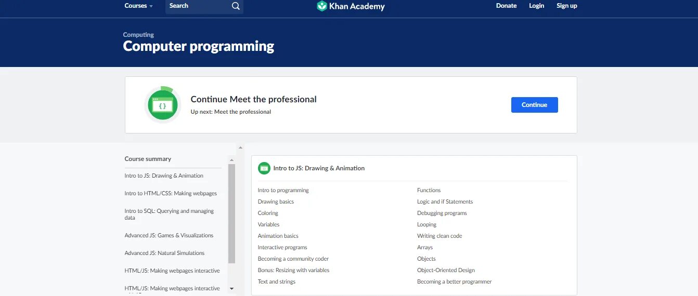Screen dimensions: 698x296
Task: Select Intro to HTML/CSS: Making webpages
Action: pyautogui.click(x=171, y=193)
